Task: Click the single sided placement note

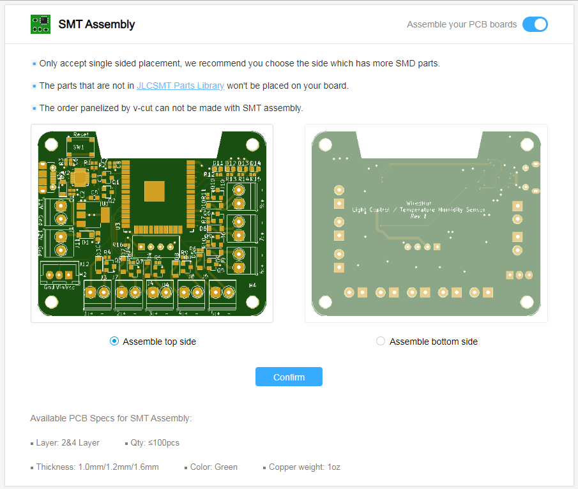Action: [240, 63]
